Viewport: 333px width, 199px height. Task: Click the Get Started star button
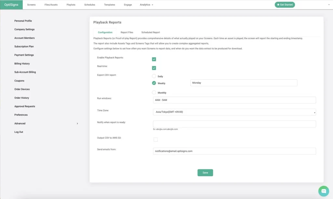[285, 5]
